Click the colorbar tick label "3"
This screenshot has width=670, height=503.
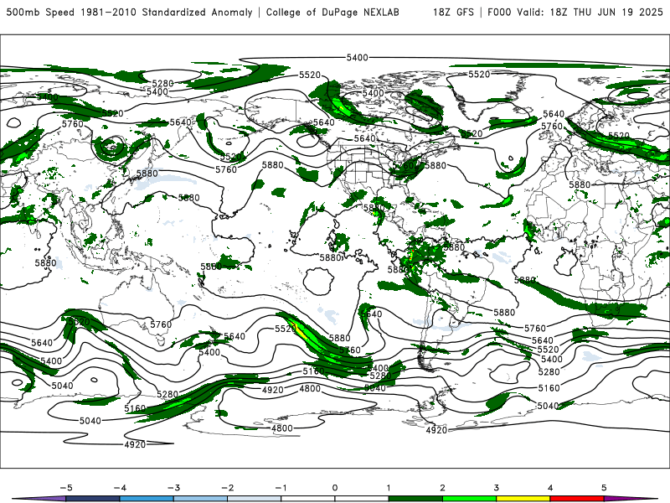pos(496,488)
